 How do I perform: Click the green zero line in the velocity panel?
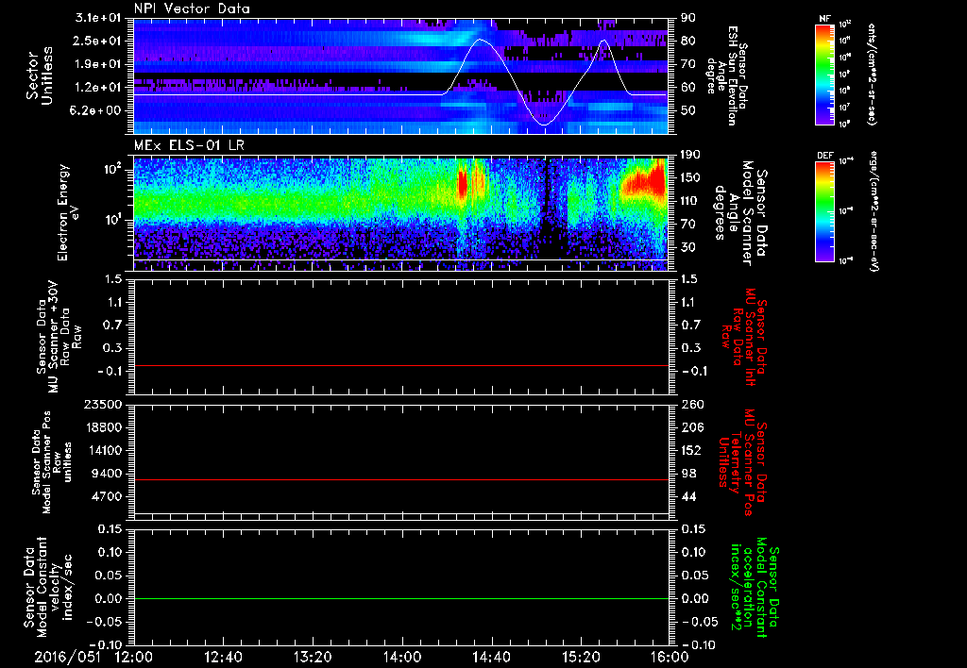tap(400, 598)
